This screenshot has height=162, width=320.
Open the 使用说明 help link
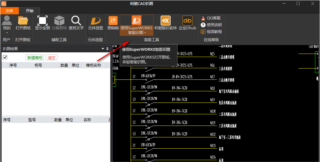(x=211, y=25)
